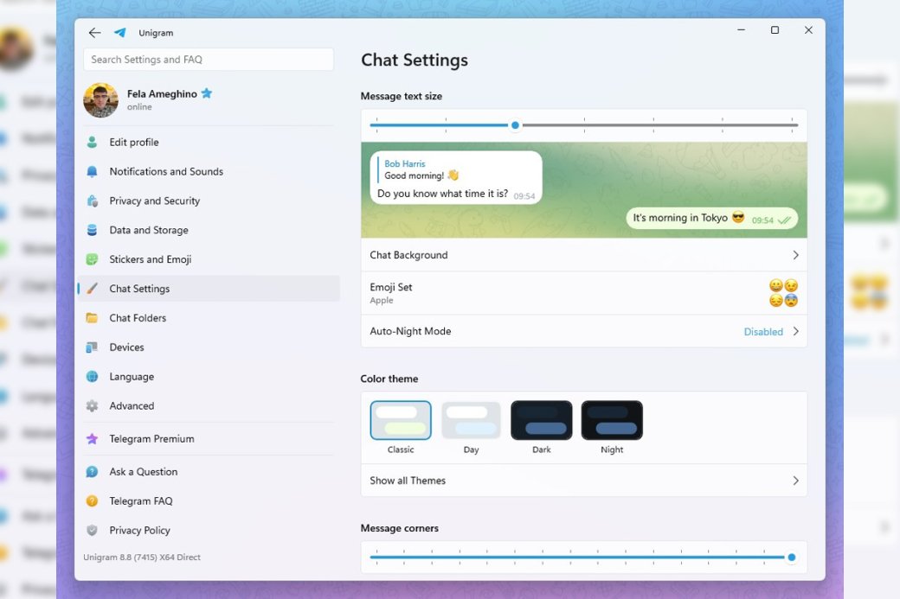Open the Chat Folders menu item

click(209, 317)
